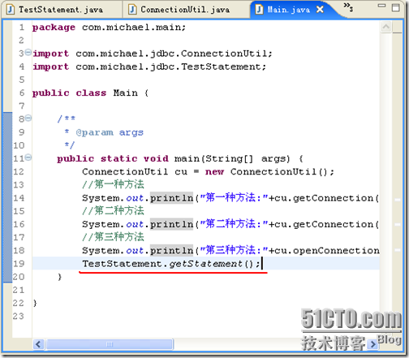Maximize the editor view

click(395, 7)
